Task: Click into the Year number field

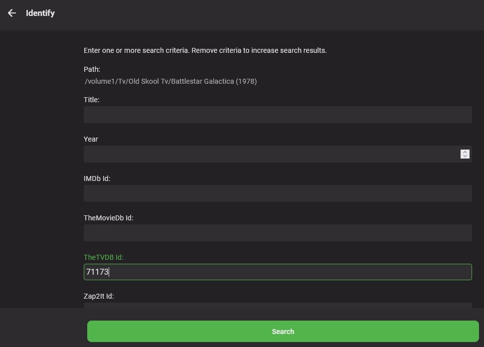Action: [269, 154]
